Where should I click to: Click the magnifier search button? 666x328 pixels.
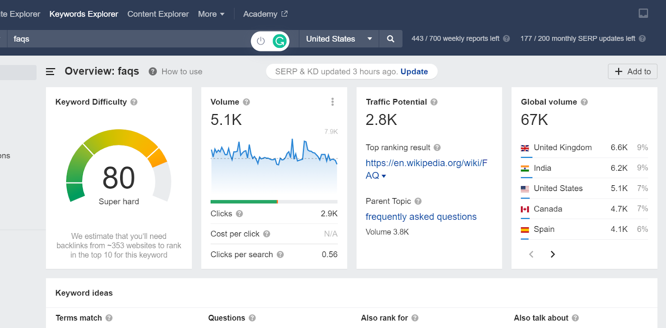point(390,39)
